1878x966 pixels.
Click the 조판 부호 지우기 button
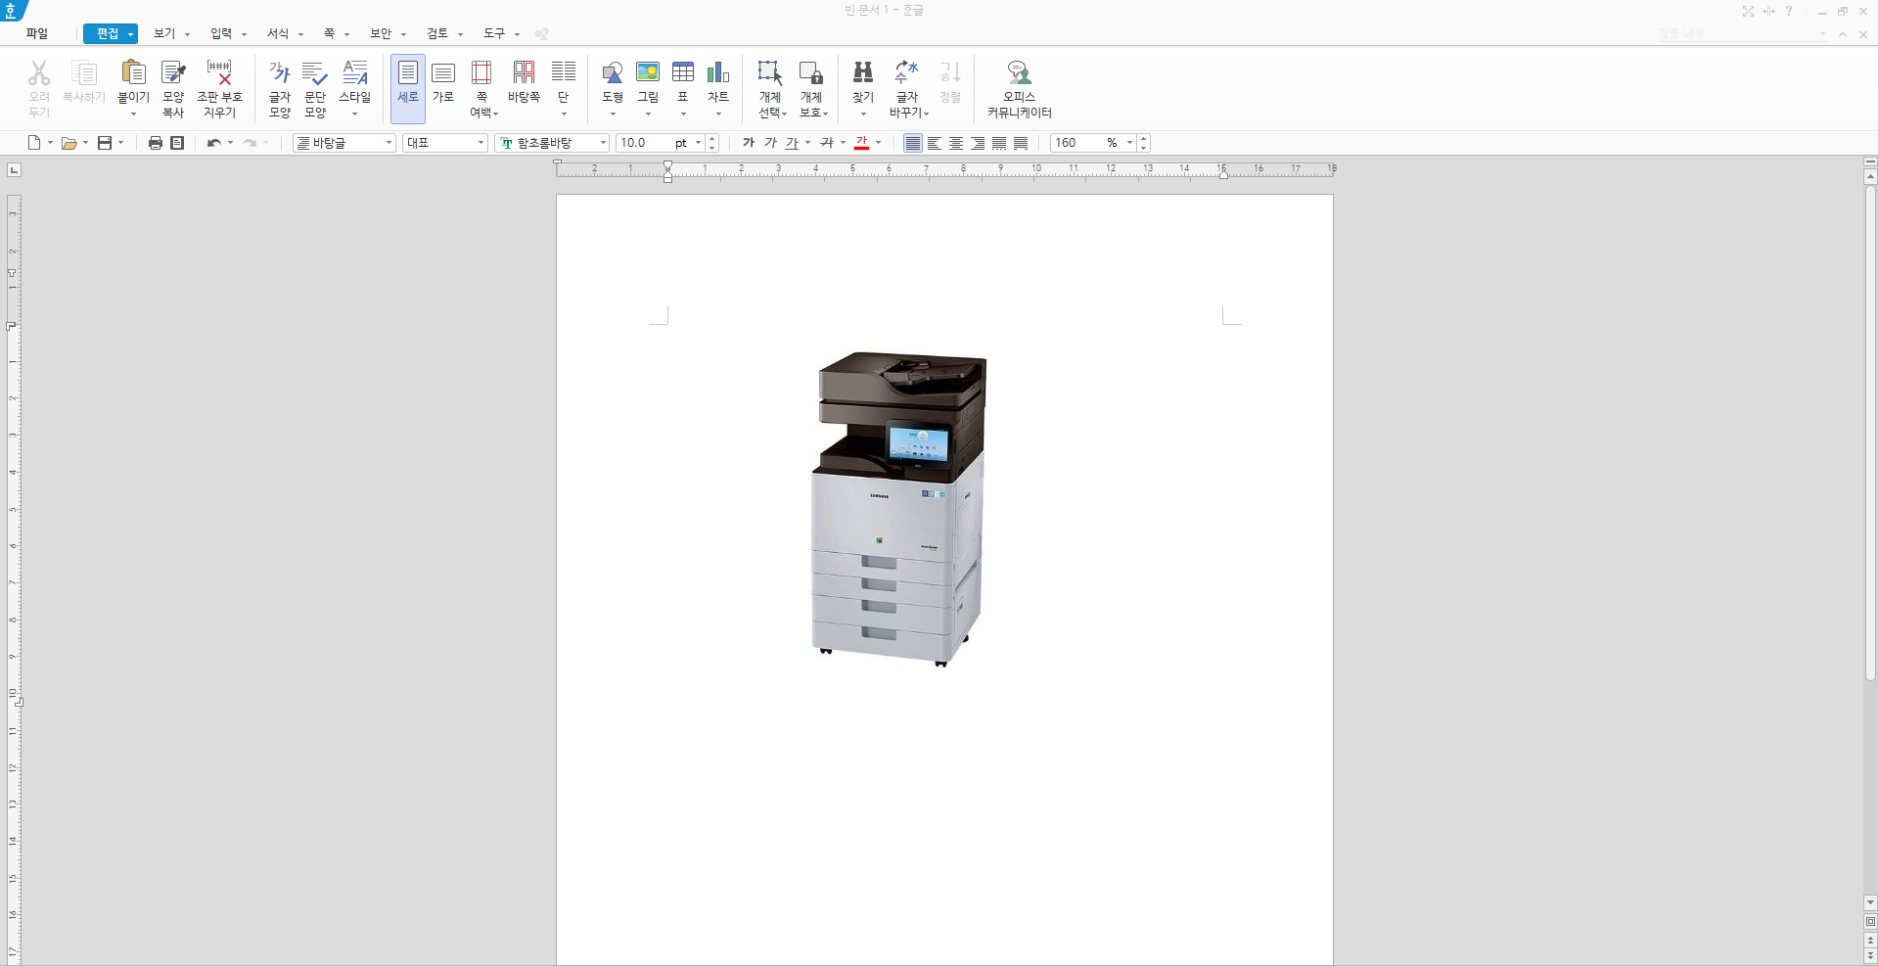pyautogui.click(x=219, y=88)
